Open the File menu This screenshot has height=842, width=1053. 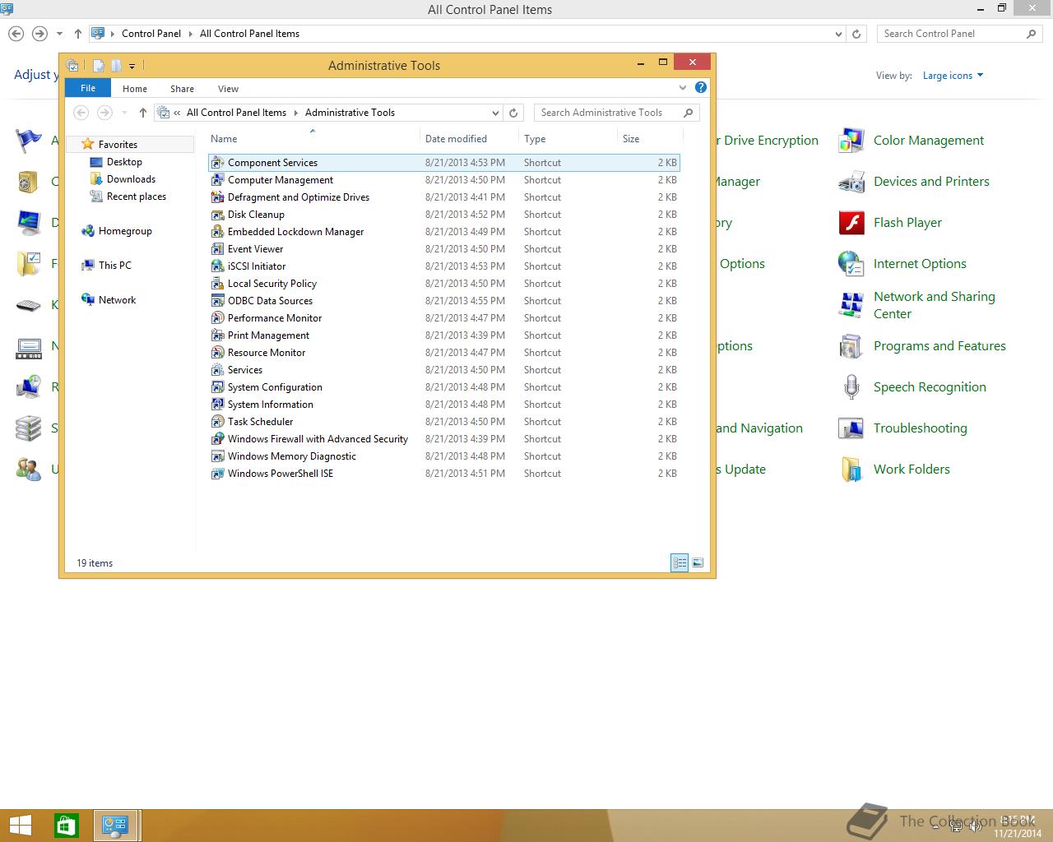(88, 88)
